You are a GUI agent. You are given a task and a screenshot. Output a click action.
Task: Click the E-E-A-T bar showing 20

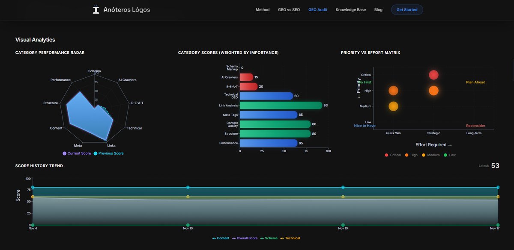[x=248, y=87]
